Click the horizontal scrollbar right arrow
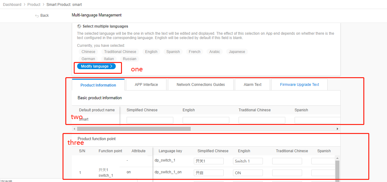The width and height of the screenshot is (387, 182). [338, 129]
